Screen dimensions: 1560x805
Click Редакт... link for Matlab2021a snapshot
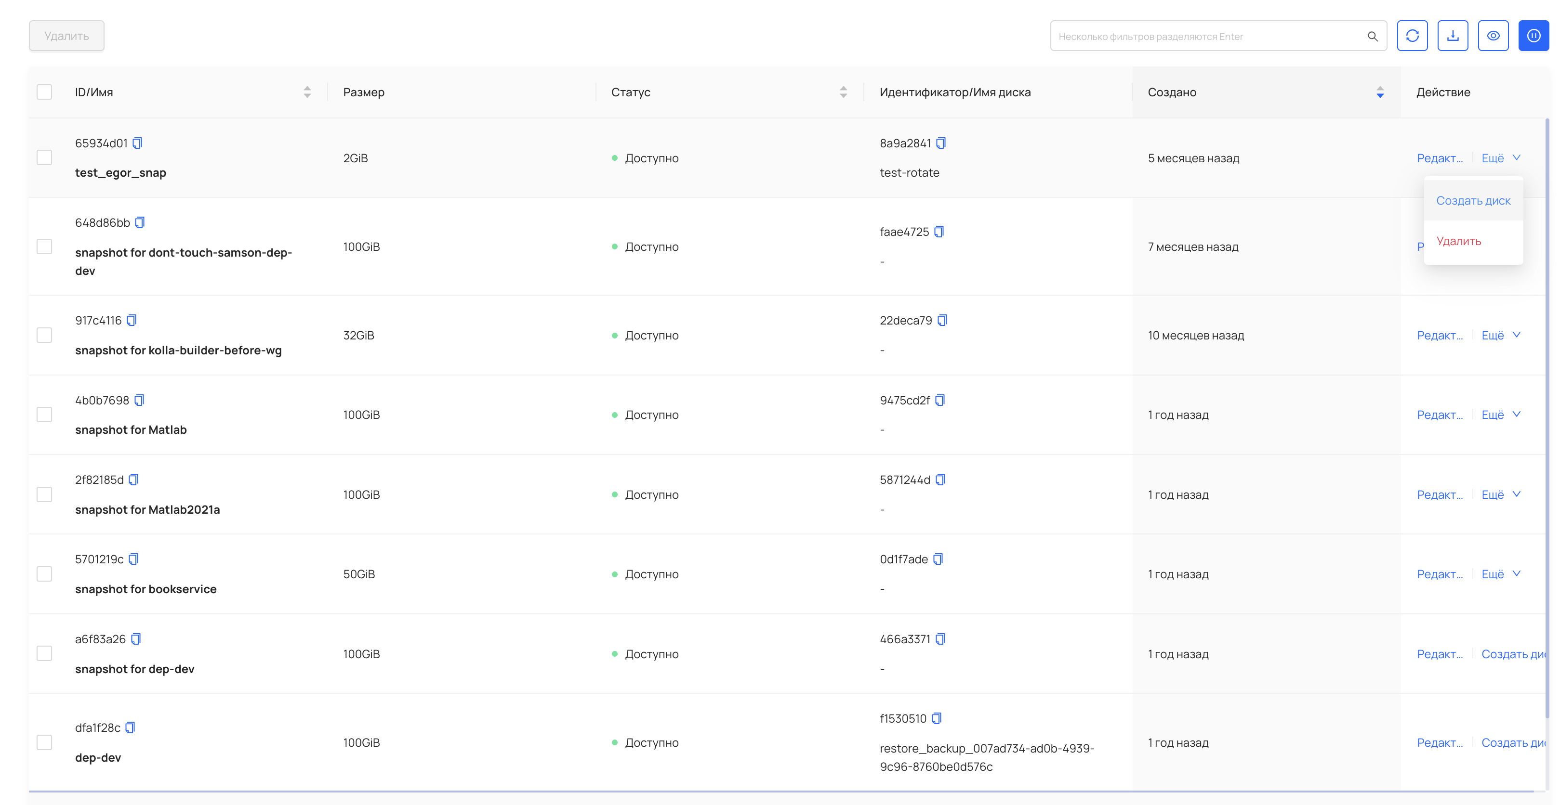tap(1440, 494)
